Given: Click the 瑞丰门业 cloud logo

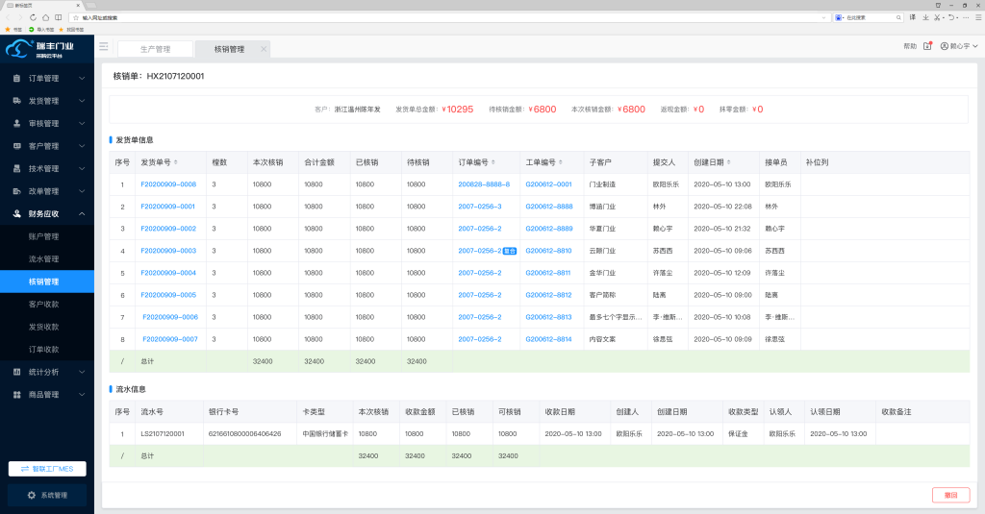Looking at the screenshot, I should [x=19, y=49].
